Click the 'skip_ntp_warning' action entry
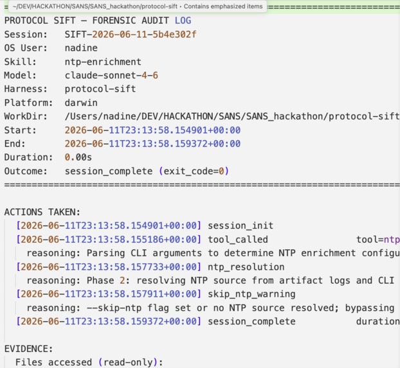Viewport: 400px width, 368px height. [x=251, y=294]
